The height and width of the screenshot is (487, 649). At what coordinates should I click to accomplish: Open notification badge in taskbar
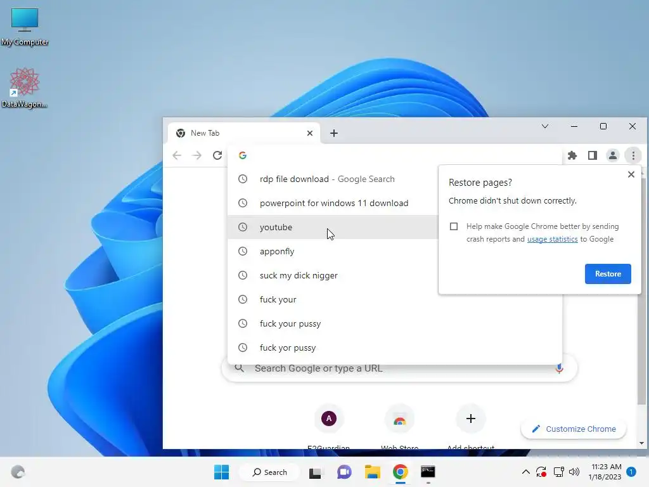[x=631, y=472]
